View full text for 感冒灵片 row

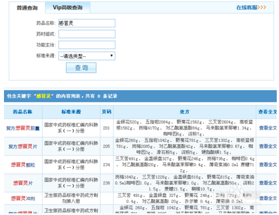click(x=268, y=183)
